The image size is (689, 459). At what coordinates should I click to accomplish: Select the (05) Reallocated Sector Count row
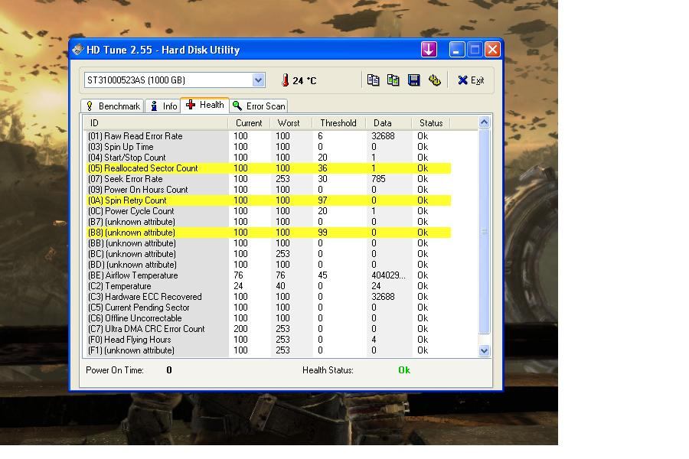click(268, 168)
